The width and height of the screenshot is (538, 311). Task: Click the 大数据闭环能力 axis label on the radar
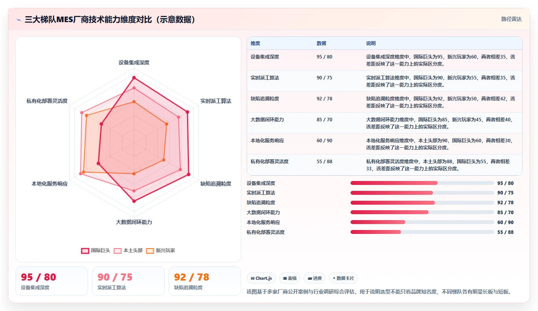(134, 222)
